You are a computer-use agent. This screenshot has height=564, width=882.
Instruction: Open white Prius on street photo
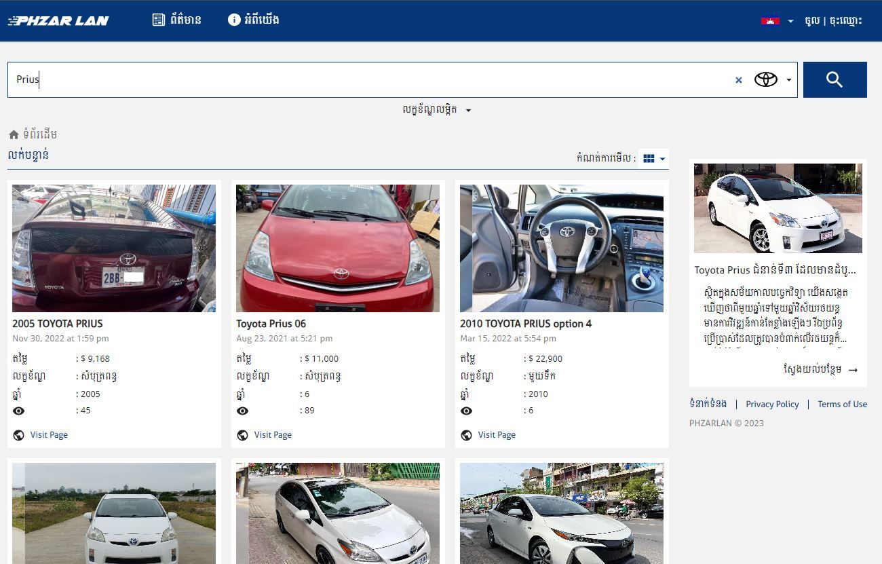click(338, 513)
